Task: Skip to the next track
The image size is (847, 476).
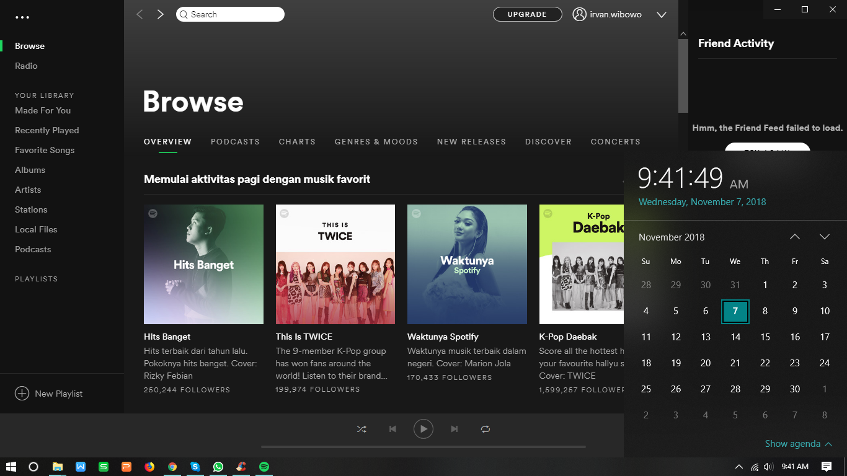Action: pos(455,429)
